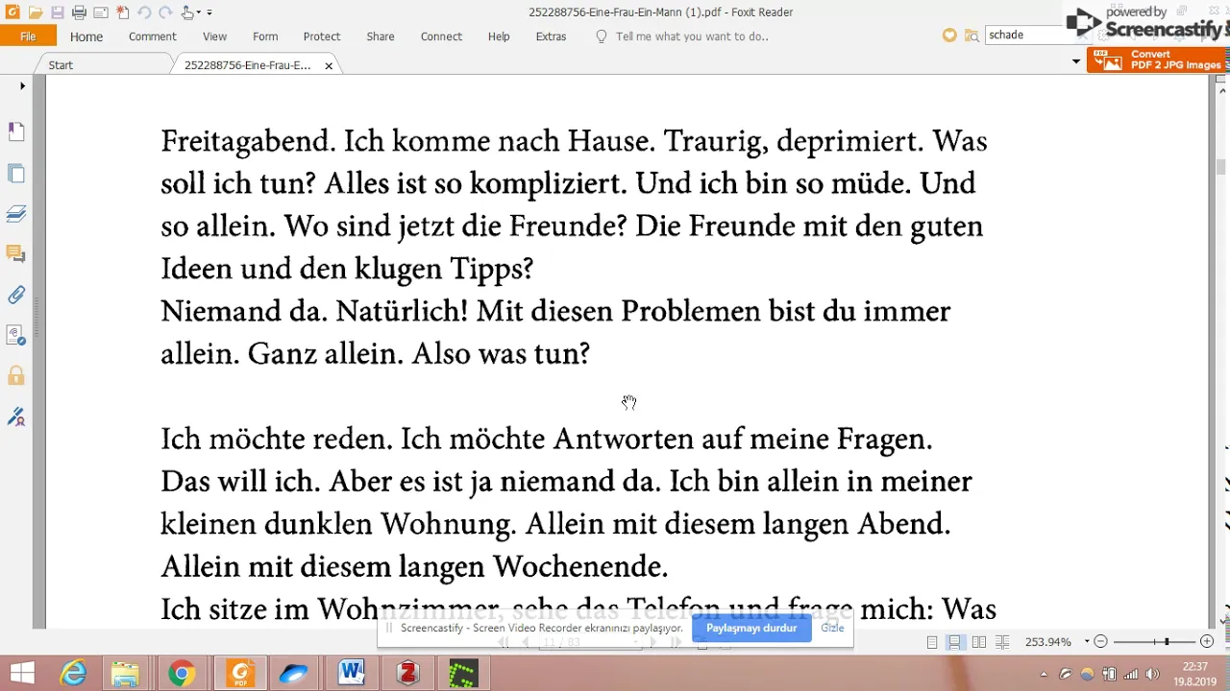The height and width of the screenshot is (691, 1230).
Task: Open Microsoft Word from taskbar
Action: (x=352, y=674)
